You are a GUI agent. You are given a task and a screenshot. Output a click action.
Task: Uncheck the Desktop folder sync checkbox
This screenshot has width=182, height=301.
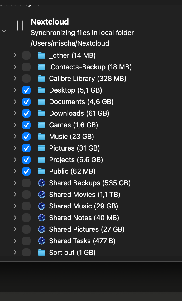[x=26, y=90]
